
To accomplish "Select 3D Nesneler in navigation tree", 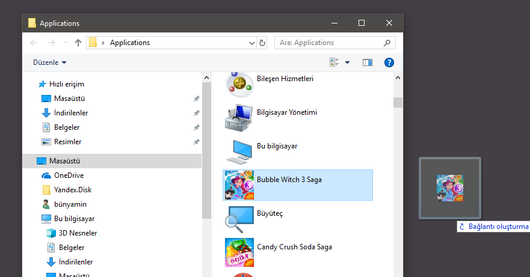I will pos(78,233).
